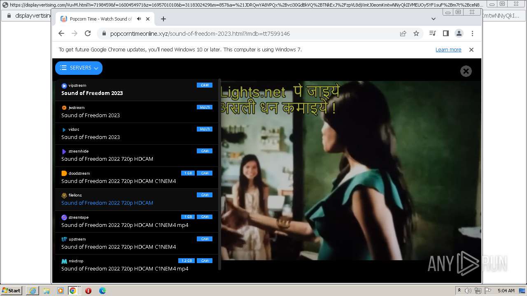Open Action Center flag icon

point(488,291)
